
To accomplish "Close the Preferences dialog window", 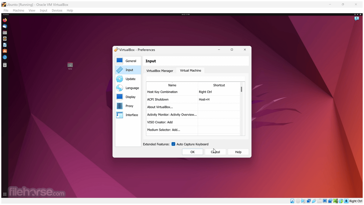I will click(x=245, y=50).
